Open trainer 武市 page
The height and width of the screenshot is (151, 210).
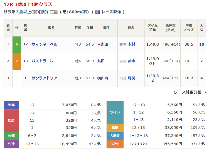[131, 61]
